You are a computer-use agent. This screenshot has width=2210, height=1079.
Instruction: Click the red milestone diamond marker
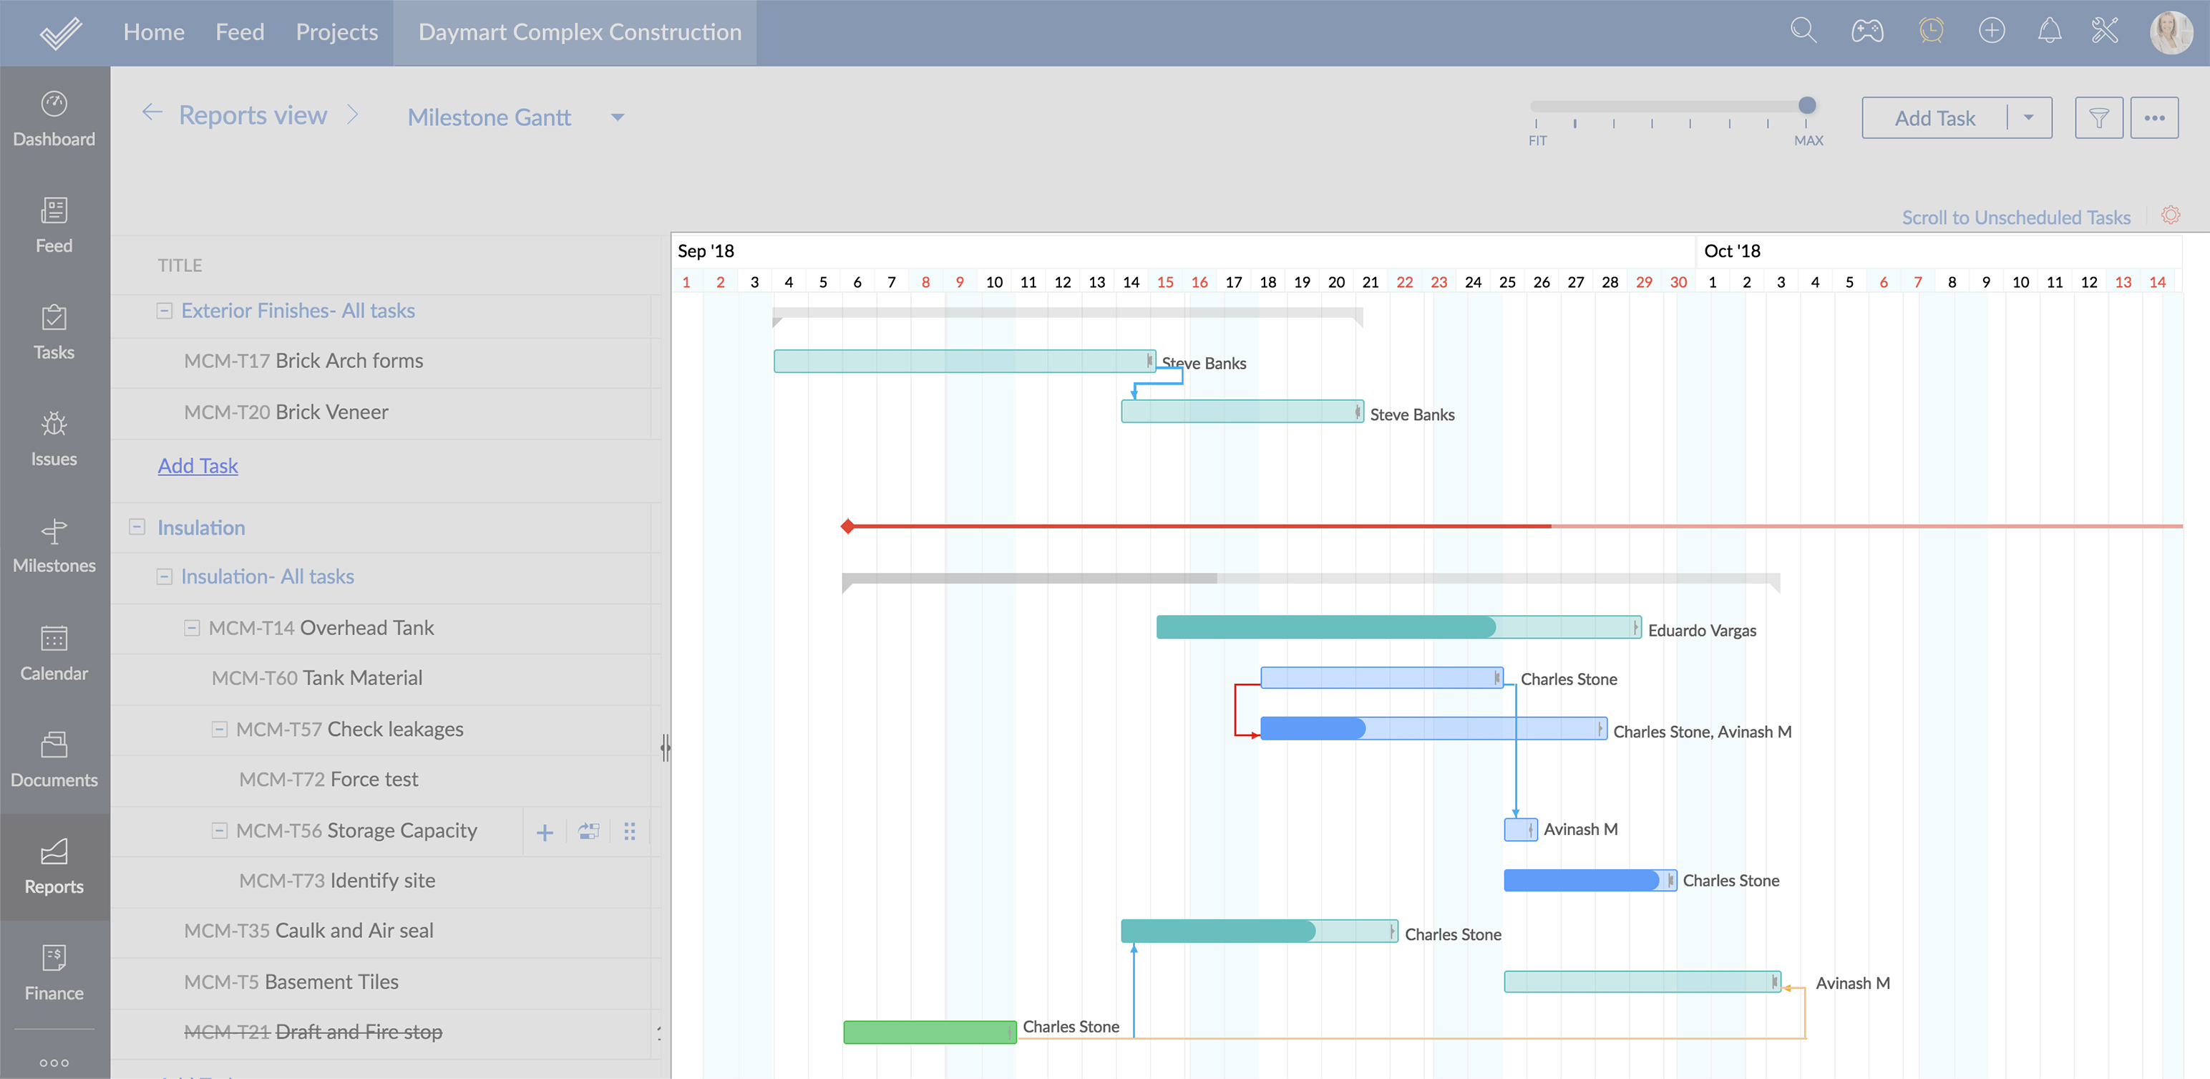pos(847,526)
